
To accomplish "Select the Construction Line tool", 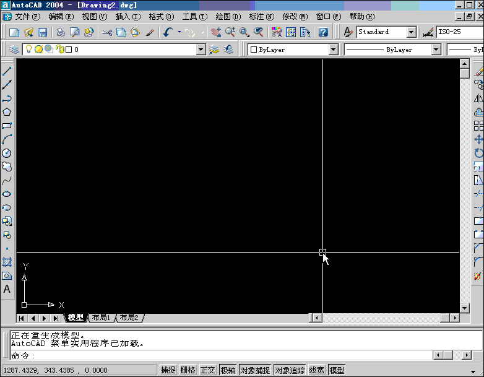I will (x=7, y=85).
